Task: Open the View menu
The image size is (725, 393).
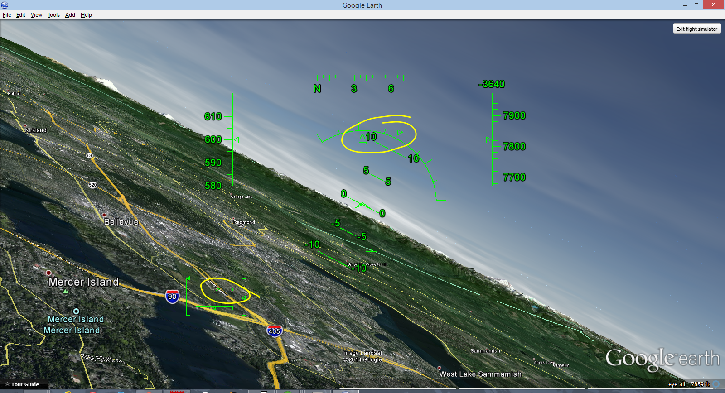Action: tap(36, 15)
